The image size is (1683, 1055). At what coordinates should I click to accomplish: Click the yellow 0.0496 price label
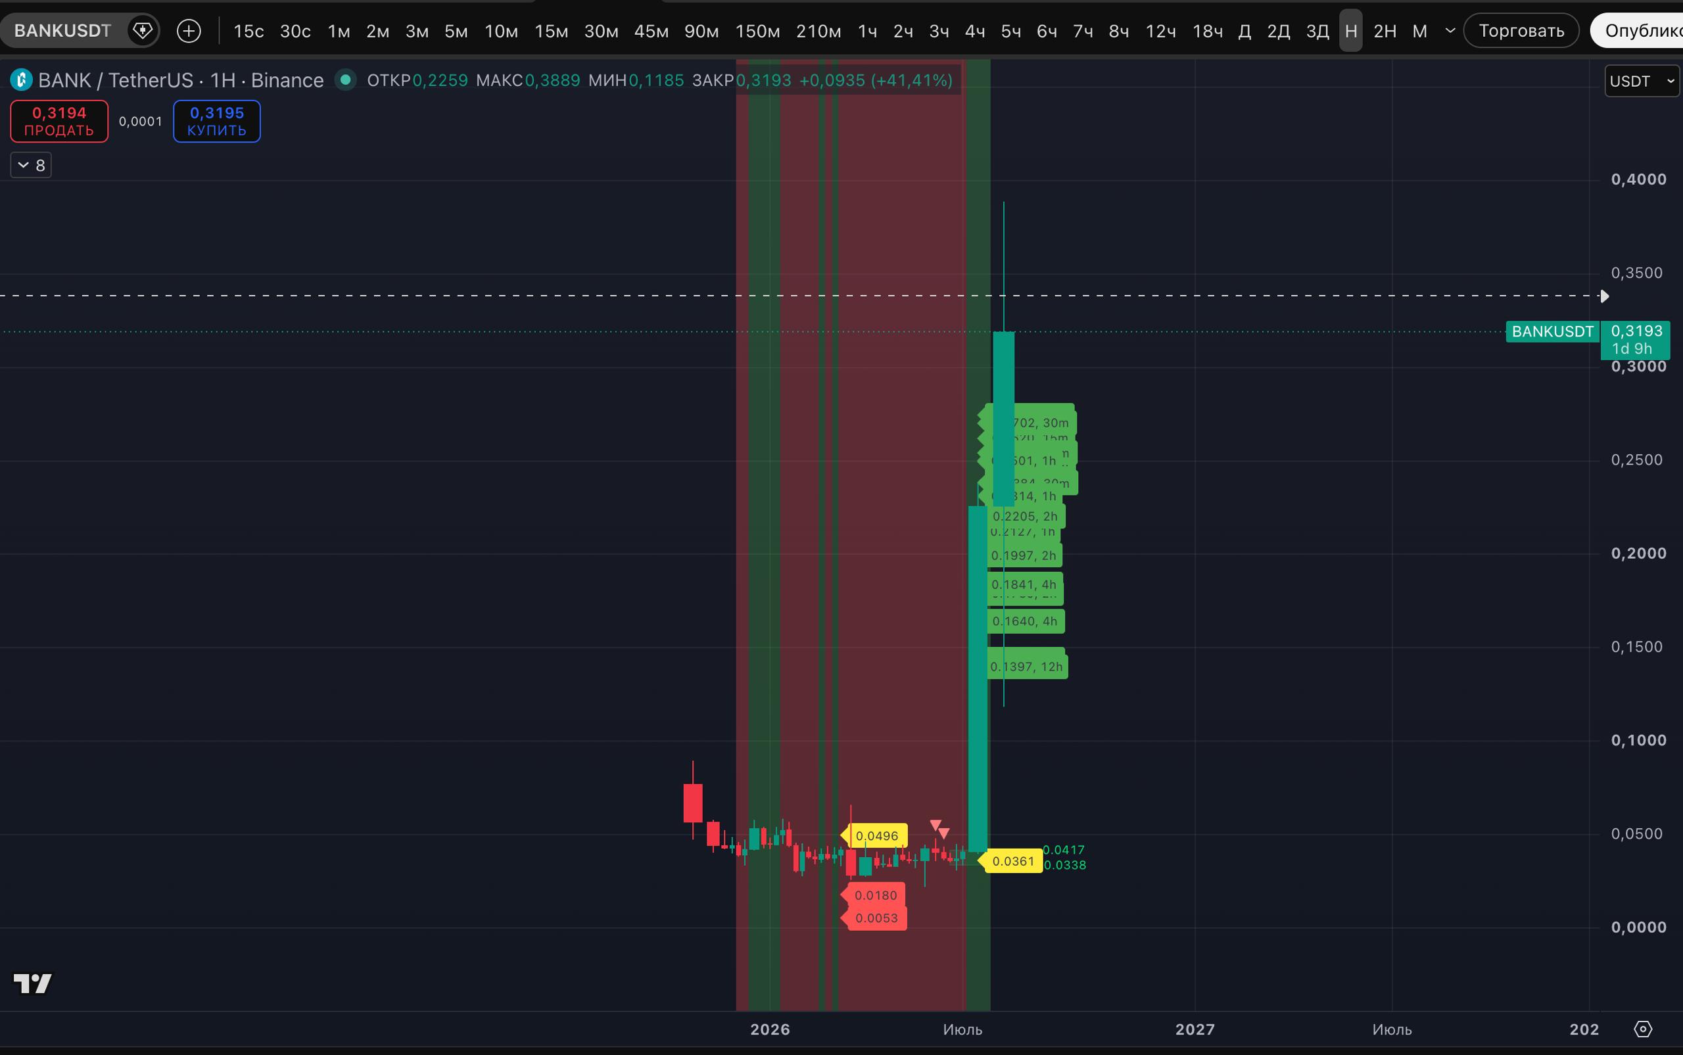(x=875, y=836)
